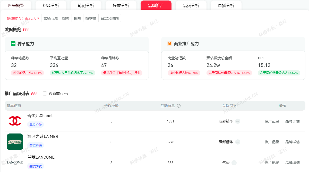Enable the 仅看商业推广 checkbox
This screenshot has width=309, height=172.
tap(45, 94)
